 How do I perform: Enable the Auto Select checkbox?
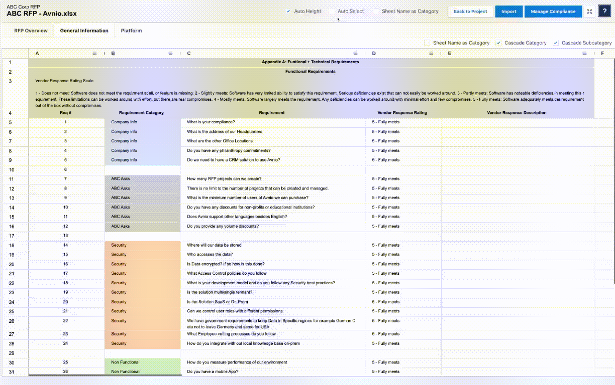(x=332, y=11)
